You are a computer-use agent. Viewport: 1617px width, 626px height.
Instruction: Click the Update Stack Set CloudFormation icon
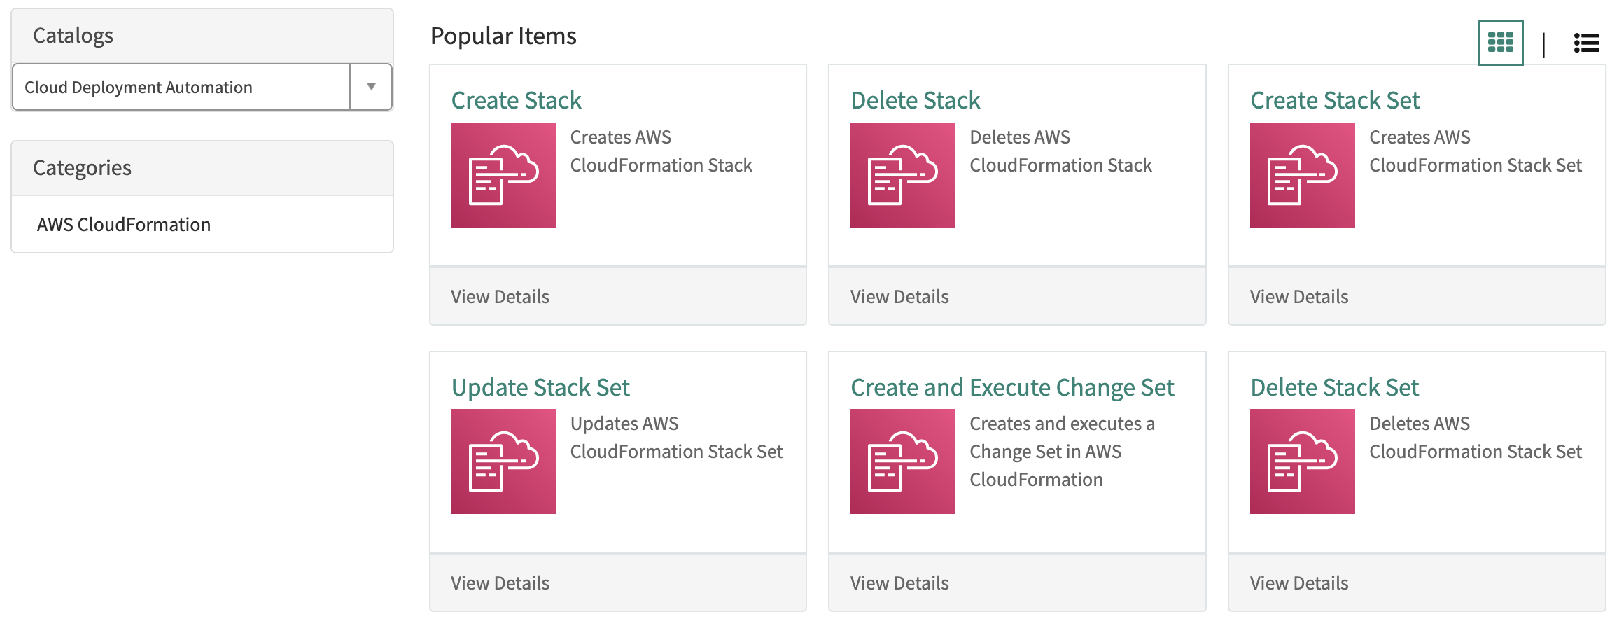503,461
